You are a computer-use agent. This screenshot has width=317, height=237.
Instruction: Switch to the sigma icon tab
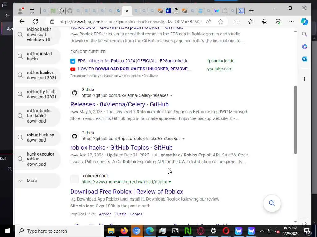pyautogui.click(x=241, y=11)
